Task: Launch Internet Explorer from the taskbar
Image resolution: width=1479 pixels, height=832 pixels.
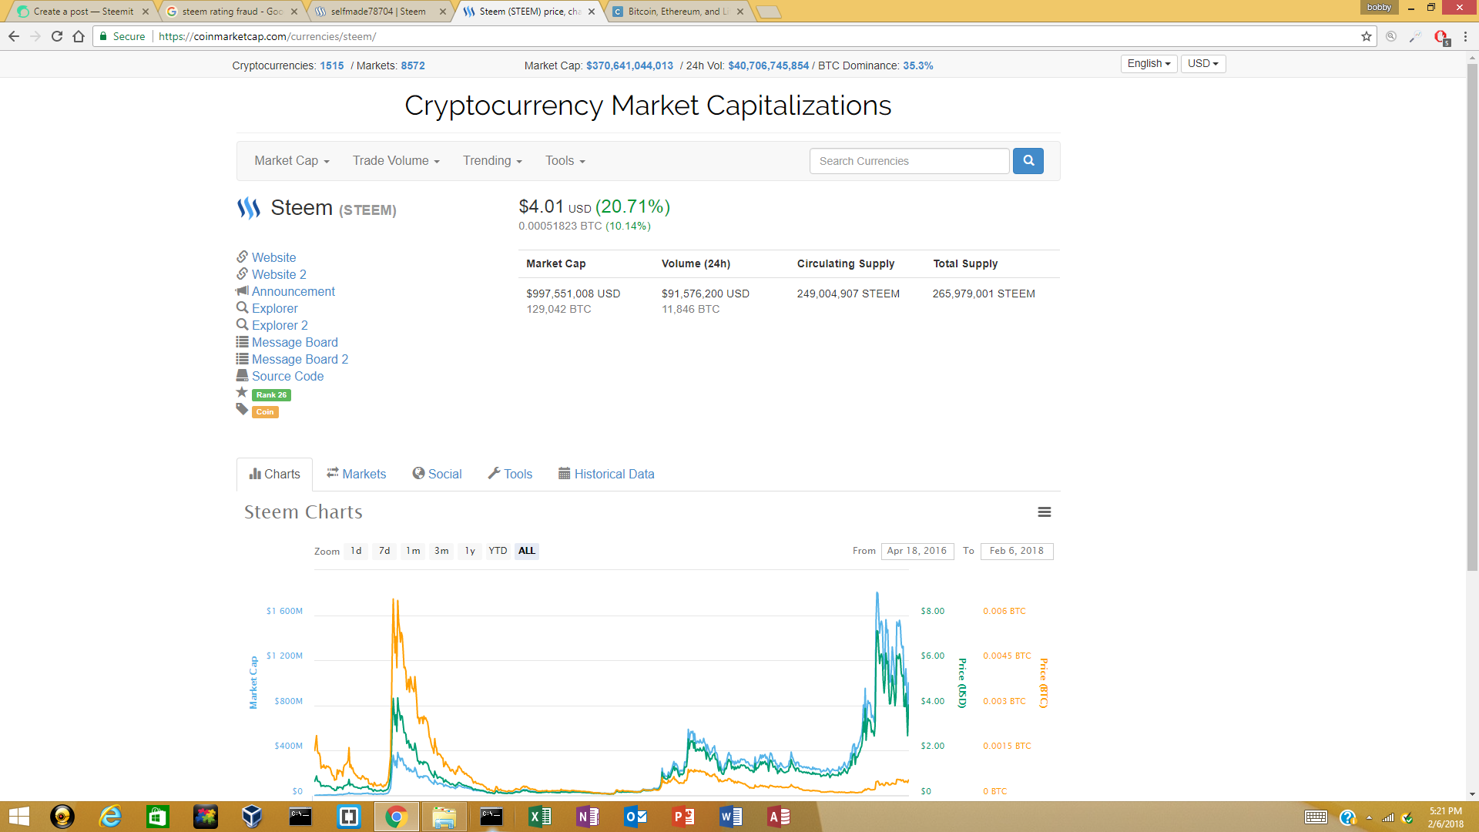Action: 110,817
